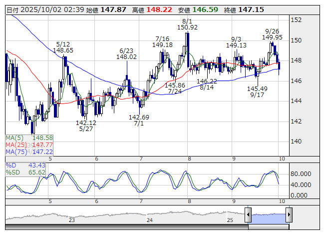326x235 pixels.
Task: Click the 高値 value 148.22 in header
Action: coord(160,9)
